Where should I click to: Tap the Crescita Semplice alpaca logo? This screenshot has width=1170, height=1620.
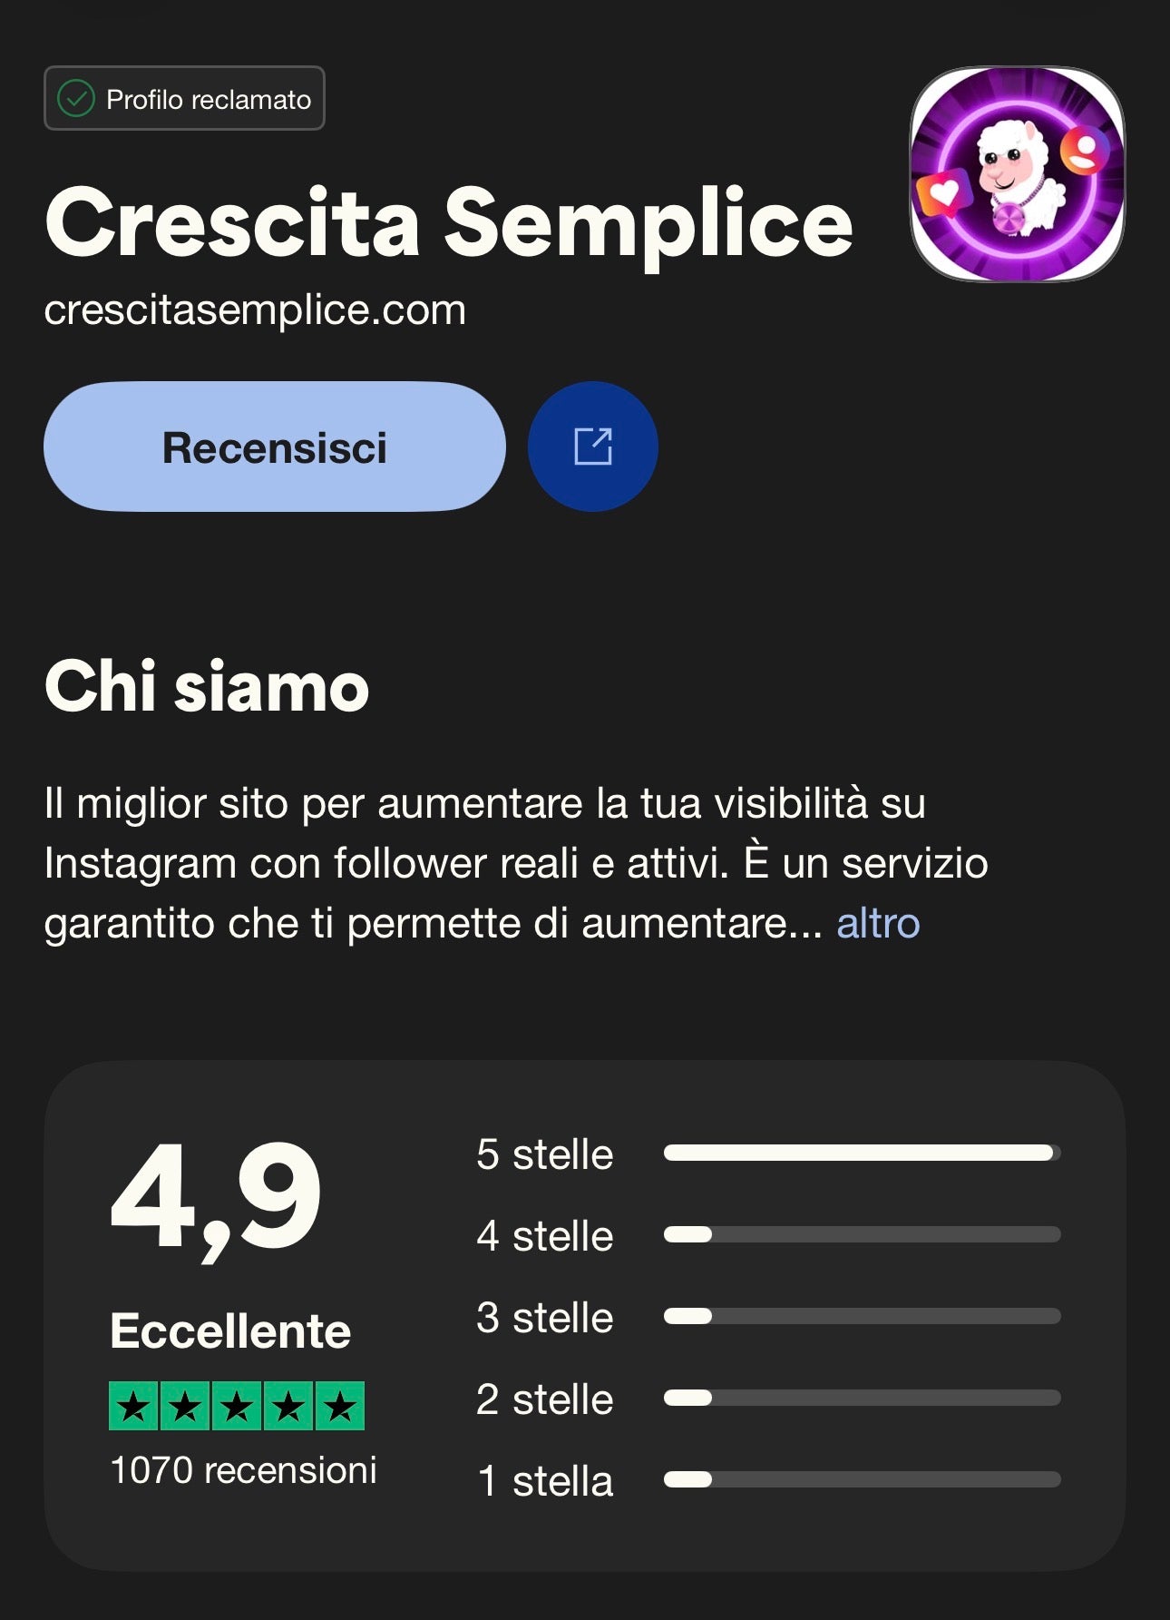(1017, 173)
